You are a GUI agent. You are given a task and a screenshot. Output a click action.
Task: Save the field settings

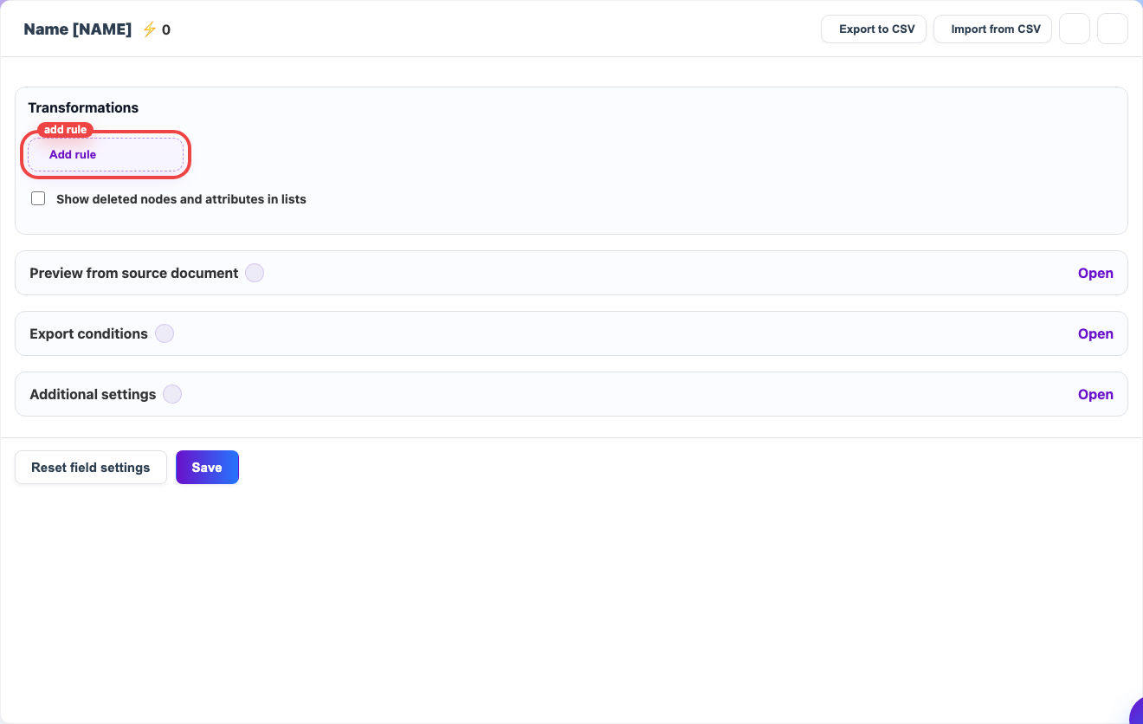[x=207, y=467]
